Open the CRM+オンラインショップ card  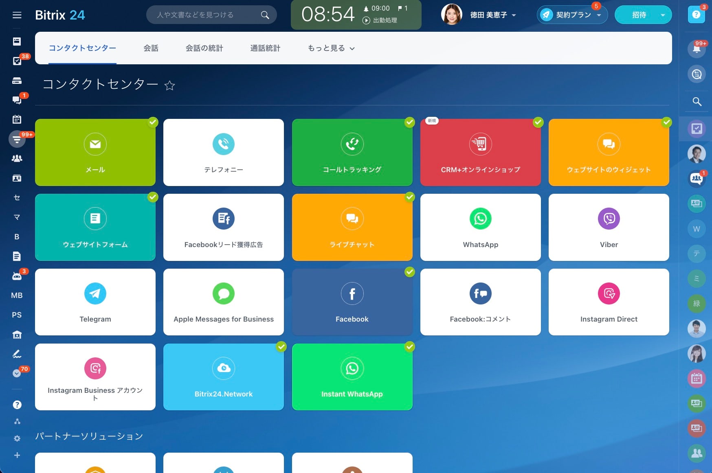481,152
